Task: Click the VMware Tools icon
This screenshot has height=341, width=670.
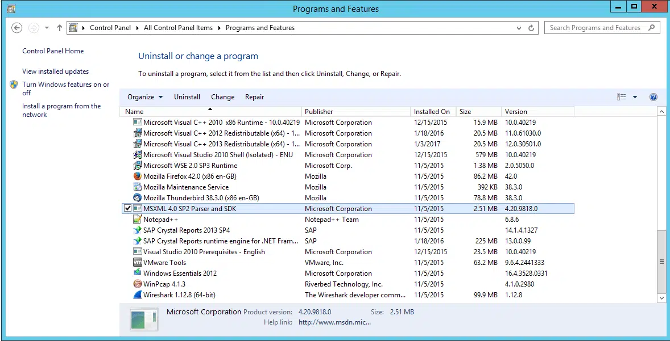Action: 137,263
